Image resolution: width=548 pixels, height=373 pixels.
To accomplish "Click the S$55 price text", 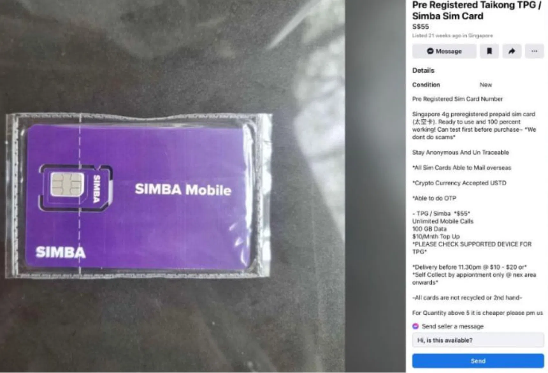I will tap(421, 27).
